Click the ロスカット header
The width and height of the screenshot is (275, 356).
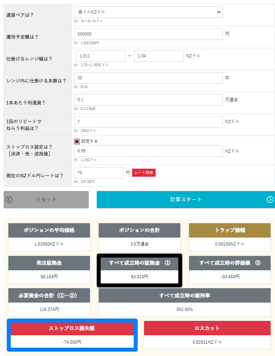207,328
